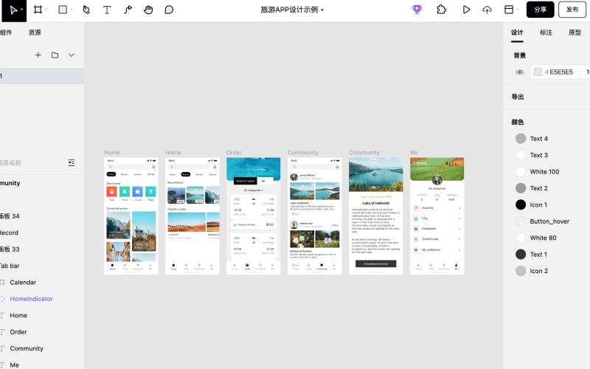Select the Move cursor tool
590x369 pixels.
pyautogui.click(x=13, y=10)
